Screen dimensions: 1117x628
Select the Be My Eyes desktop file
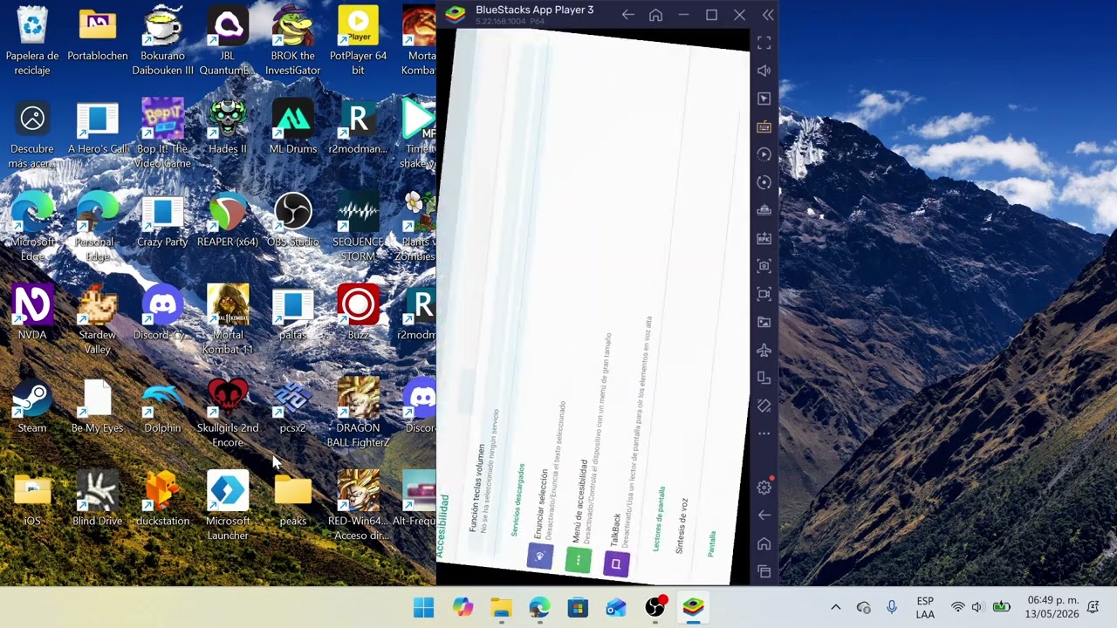click(x=98, y=406)
